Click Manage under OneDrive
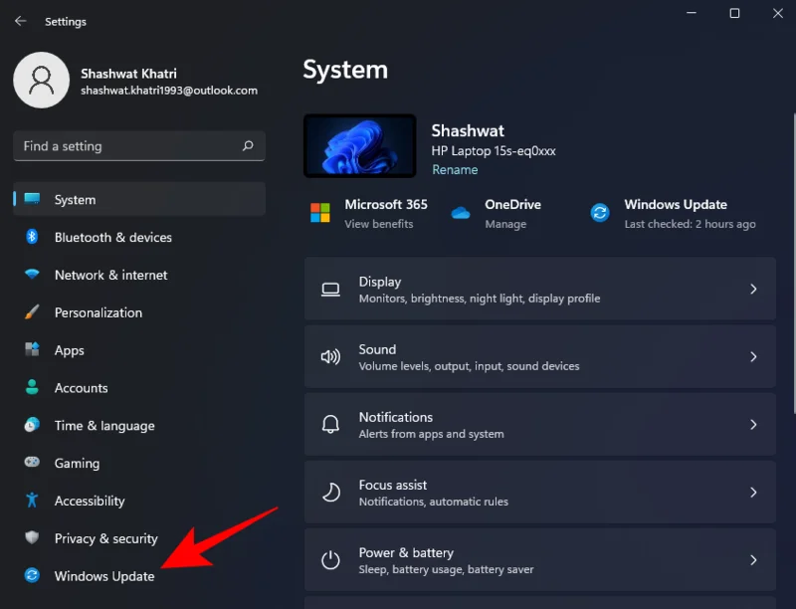This screenshot has height=609, width=796. click(x=505, y=224)
